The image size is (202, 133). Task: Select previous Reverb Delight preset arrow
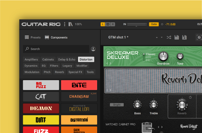107,90
